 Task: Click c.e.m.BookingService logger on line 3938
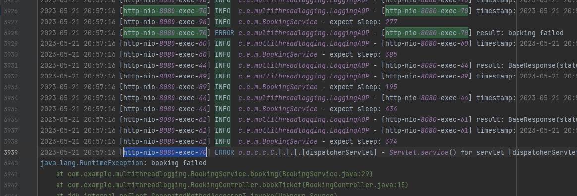pyautogui.click(x=278, y=141)
